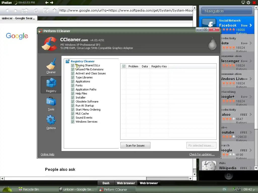Go forward in the iPadian browser
The image size is (258, 193).
coord(16,11)
